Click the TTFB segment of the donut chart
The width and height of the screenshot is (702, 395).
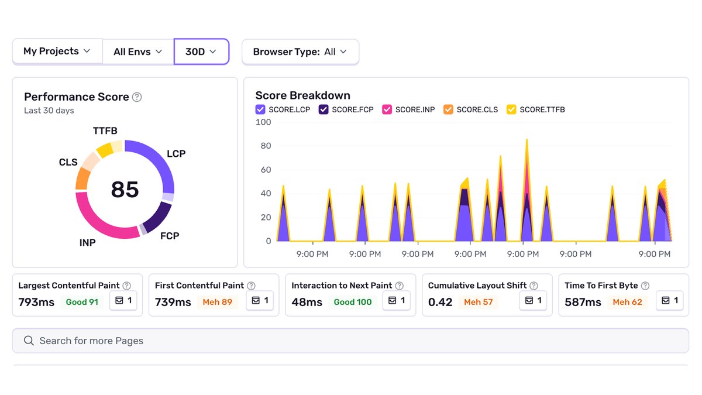tap(105, 149)
